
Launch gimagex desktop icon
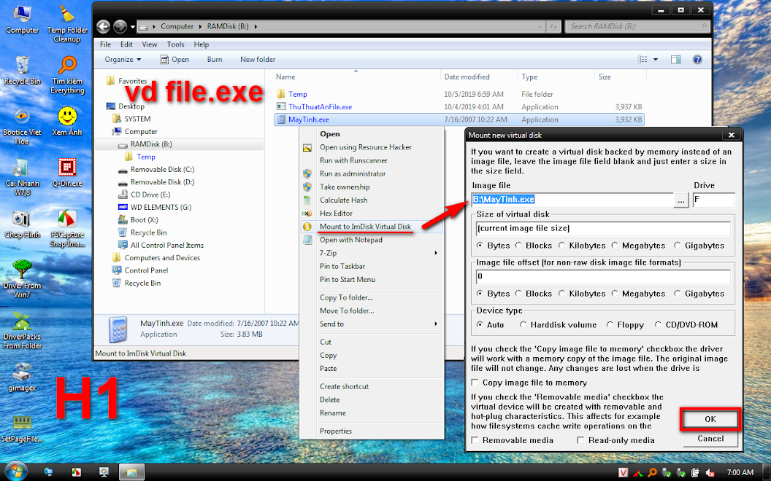click(x=22, y=378)
